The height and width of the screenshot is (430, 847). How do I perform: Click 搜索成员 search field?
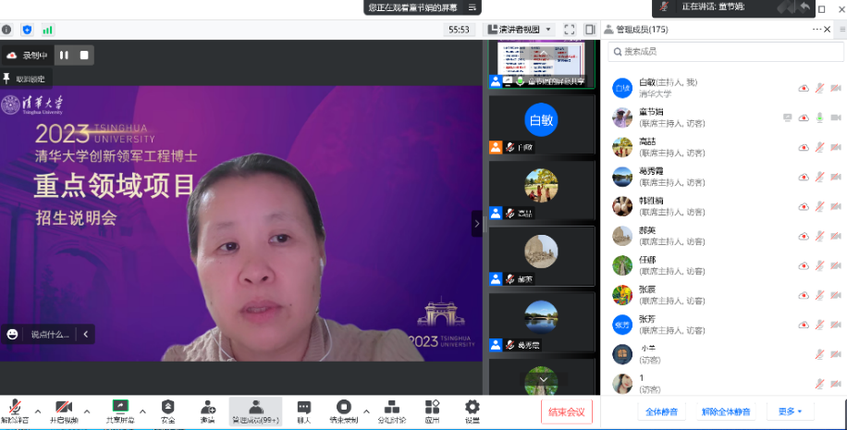point(726,51)
